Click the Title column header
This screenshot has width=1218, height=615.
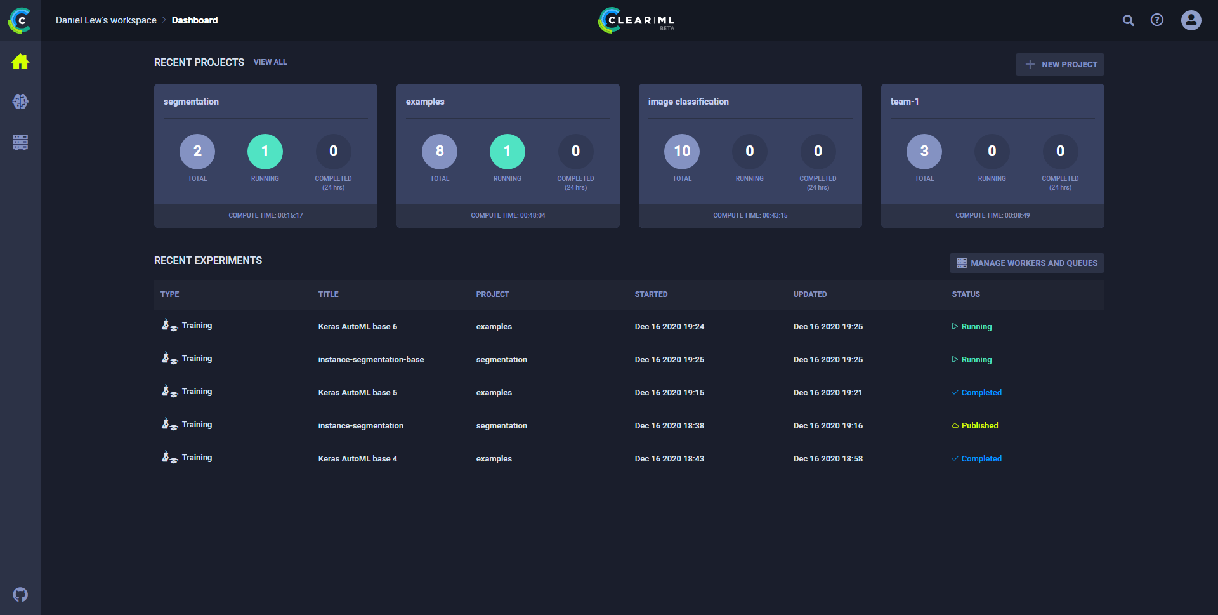pos(328,294)
